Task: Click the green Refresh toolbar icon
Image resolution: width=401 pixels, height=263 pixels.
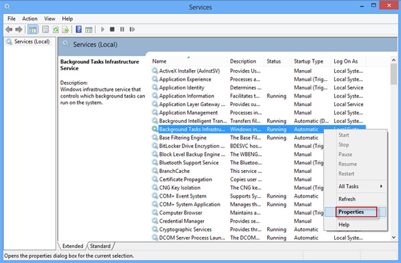Action: pos(55,29)
